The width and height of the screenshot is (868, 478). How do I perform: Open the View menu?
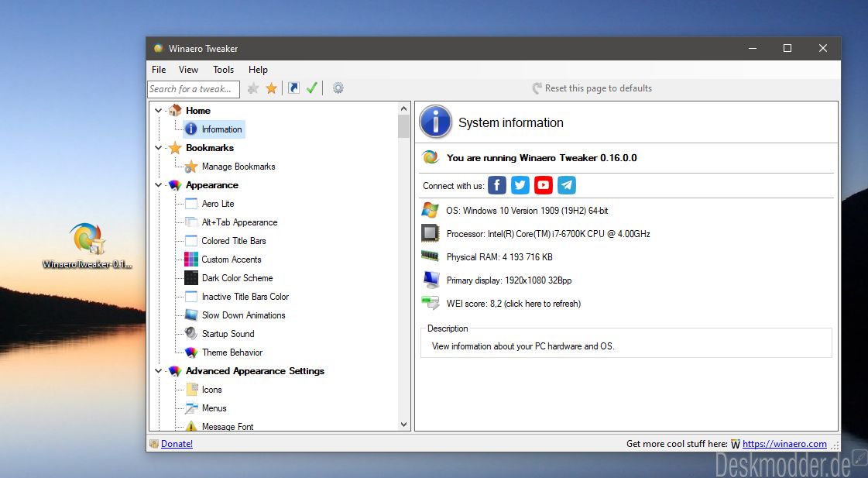coord(188,69)
